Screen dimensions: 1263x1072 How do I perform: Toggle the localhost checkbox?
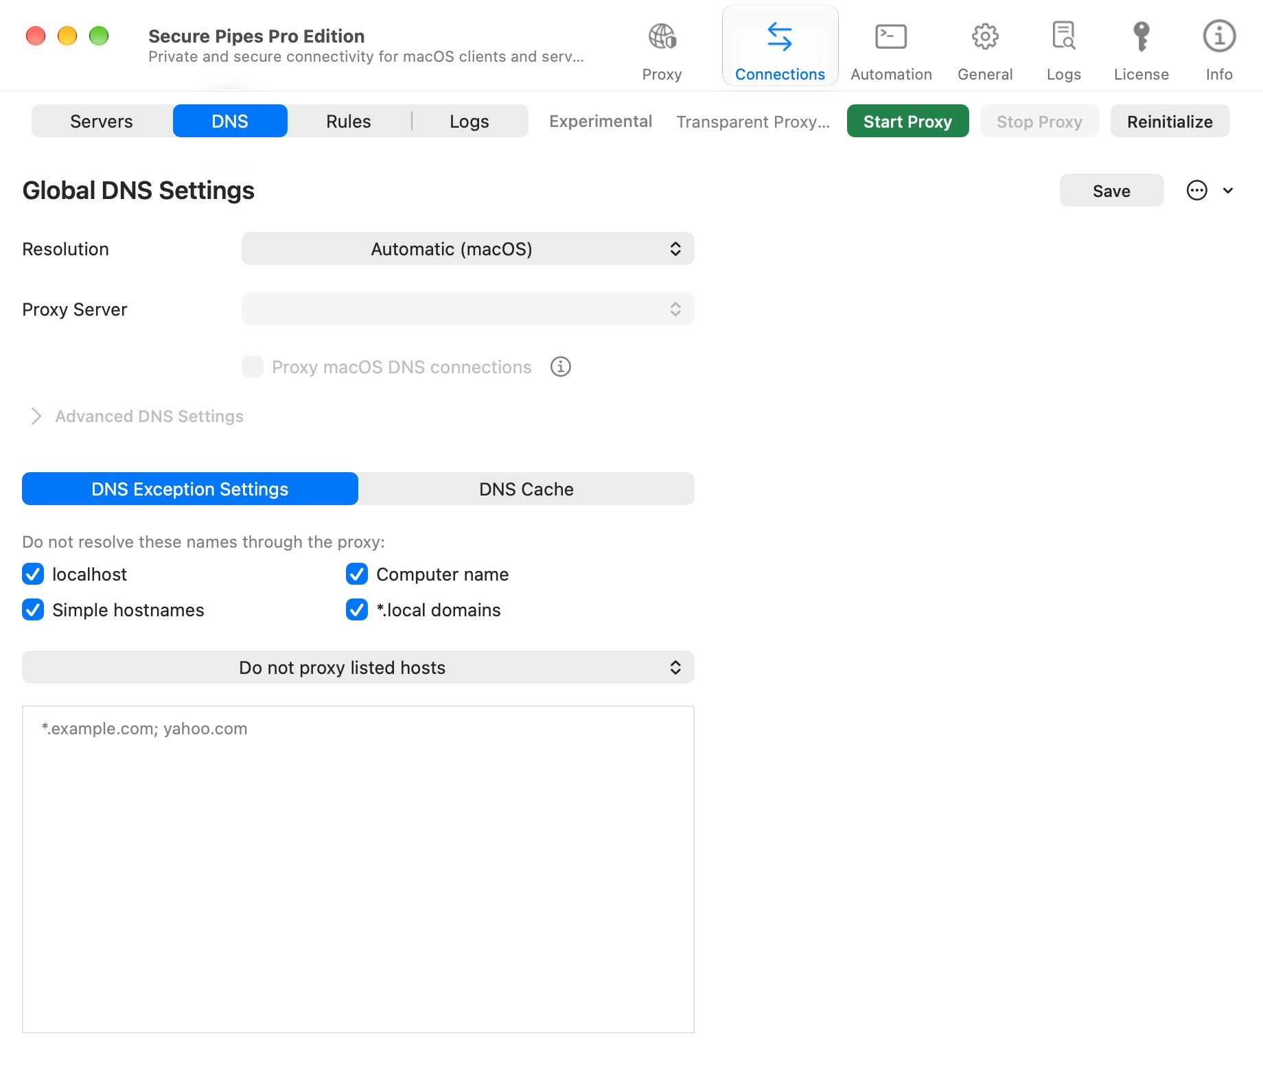pyautogui.click(x=33, y=574)
